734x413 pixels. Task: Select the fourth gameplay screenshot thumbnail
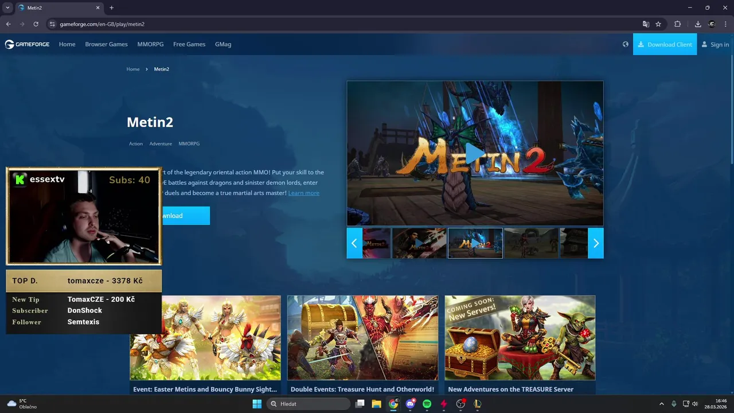coord(531,243)
